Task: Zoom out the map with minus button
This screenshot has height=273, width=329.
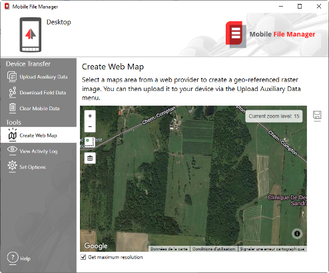Action: (x=90, y=127)
